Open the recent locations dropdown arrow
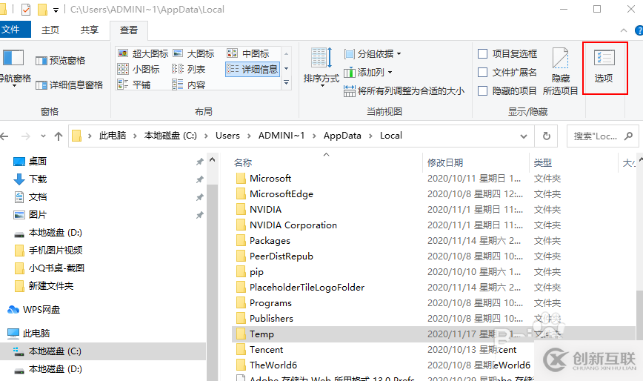643x381 pixels. (43, 136)
